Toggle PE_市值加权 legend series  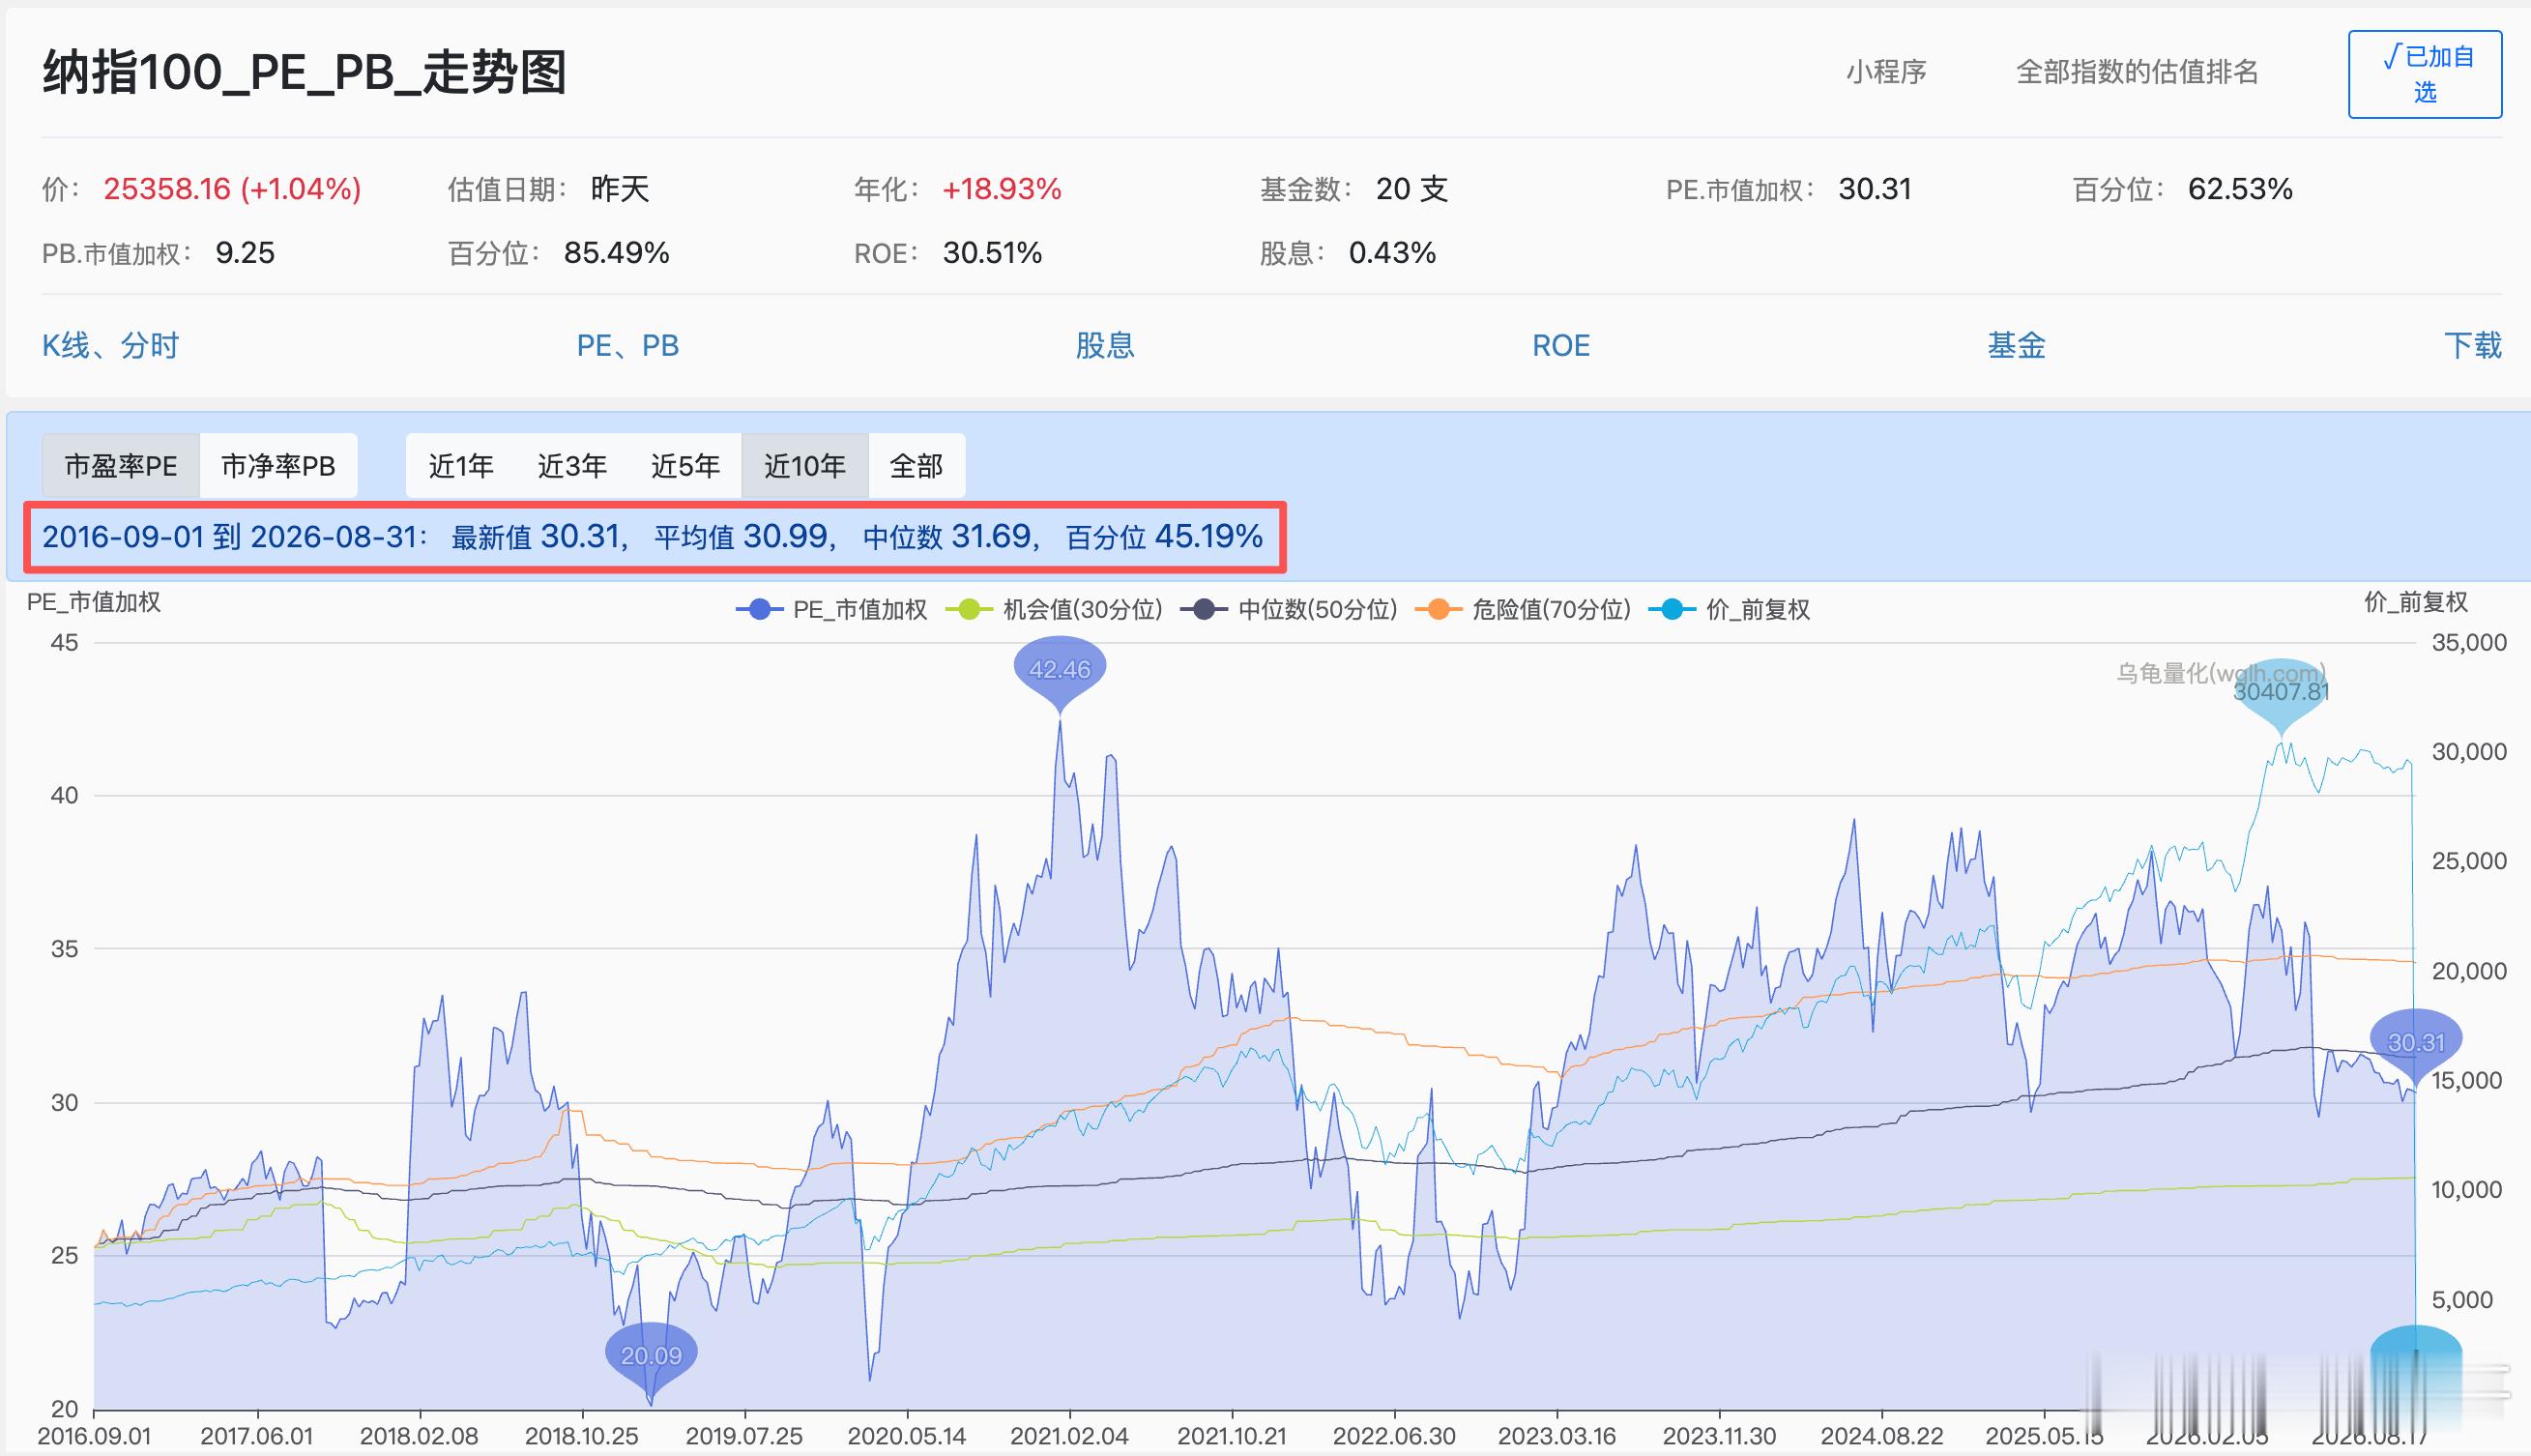coord(832,609)
